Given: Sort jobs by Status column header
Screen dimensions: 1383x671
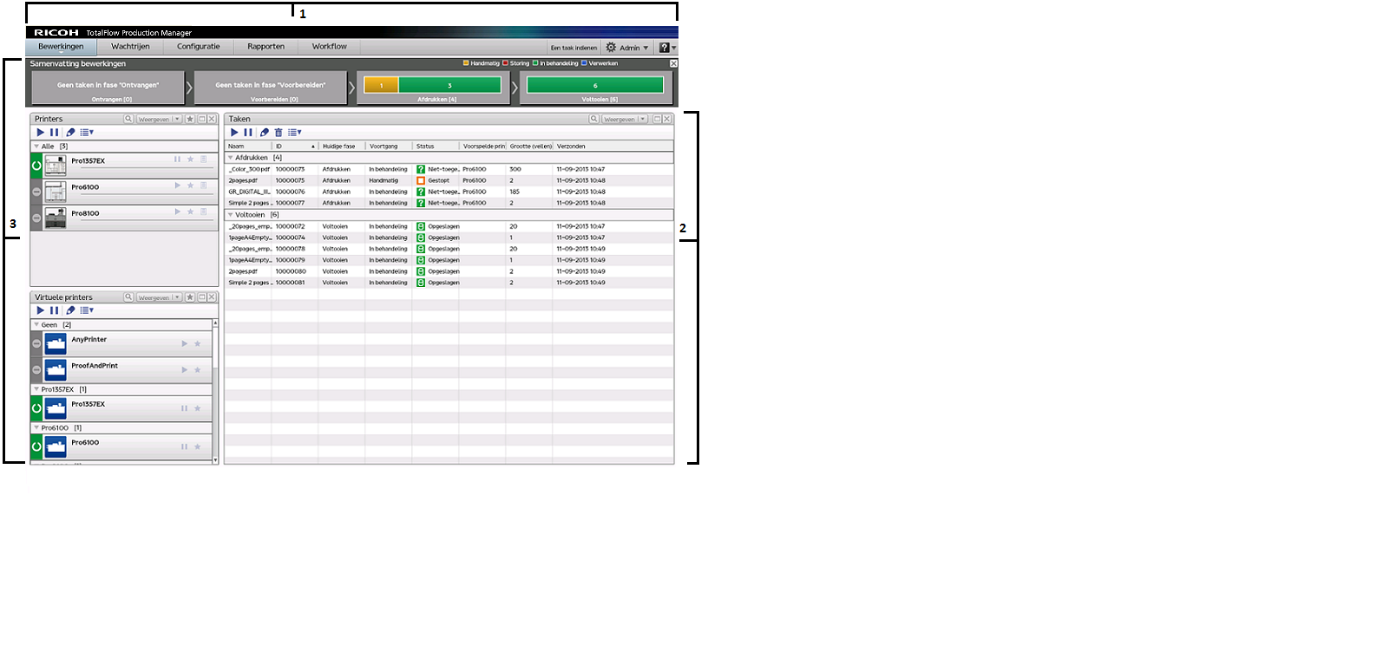Looking at the screenshot, I should coord(436,147).
